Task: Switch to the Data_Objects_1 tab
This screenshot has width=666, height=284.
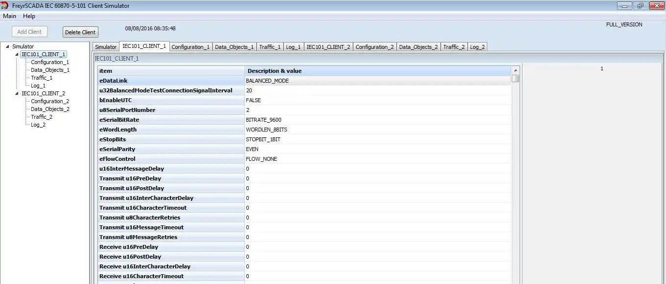Action: coord(235,47)
